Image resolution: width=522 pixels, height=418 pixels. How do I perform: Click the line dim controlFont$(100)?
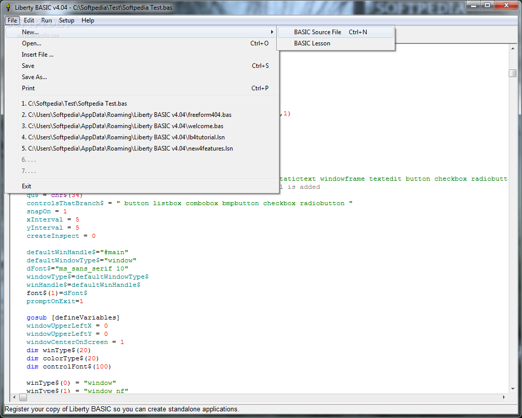pos(69,366)
